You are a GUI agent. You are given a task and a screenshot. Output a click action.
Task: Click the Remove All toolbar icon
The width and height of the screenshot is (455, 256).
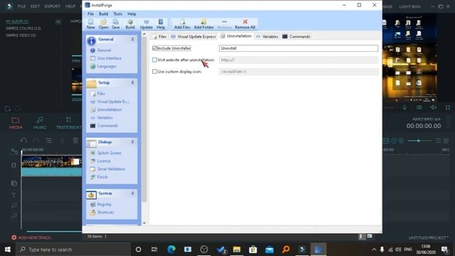pos(245,23)
